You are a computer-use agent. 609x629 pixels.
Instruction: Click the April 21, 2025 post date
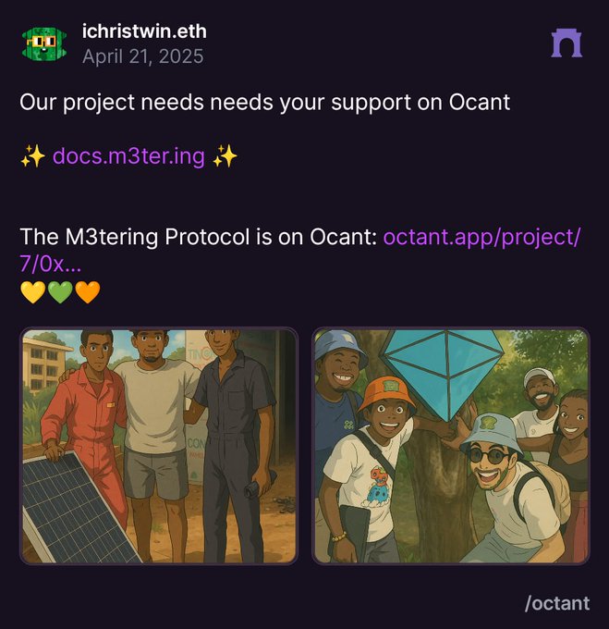pyautogui.click(x=143, y=56)
